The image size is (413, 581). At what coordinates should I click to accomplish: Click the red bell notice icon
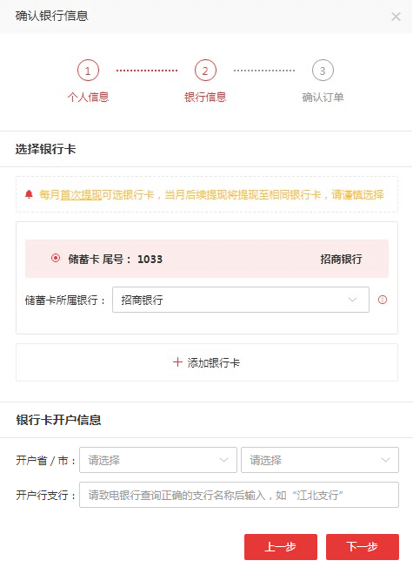[x=29, y=194]
